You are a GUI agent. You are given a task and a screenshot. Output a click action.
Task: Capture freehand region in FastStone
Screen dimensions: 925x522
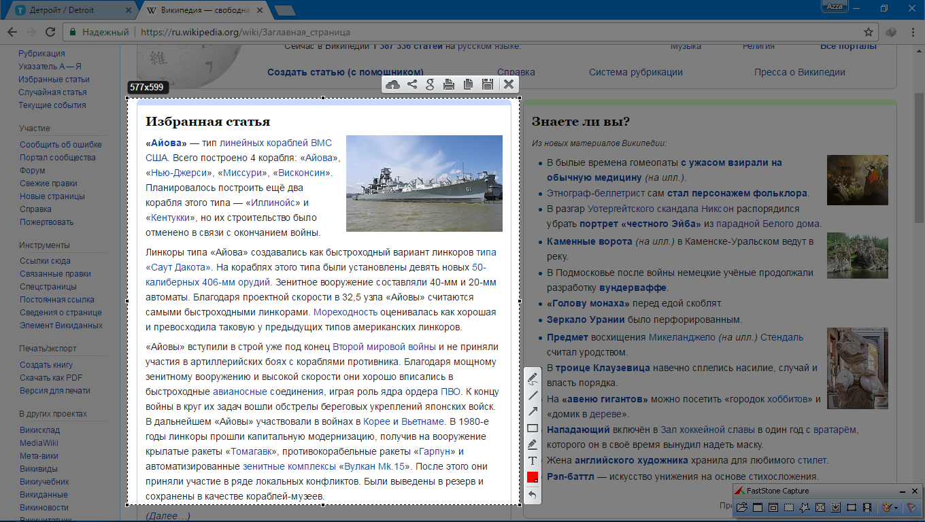tap(805, 507)
